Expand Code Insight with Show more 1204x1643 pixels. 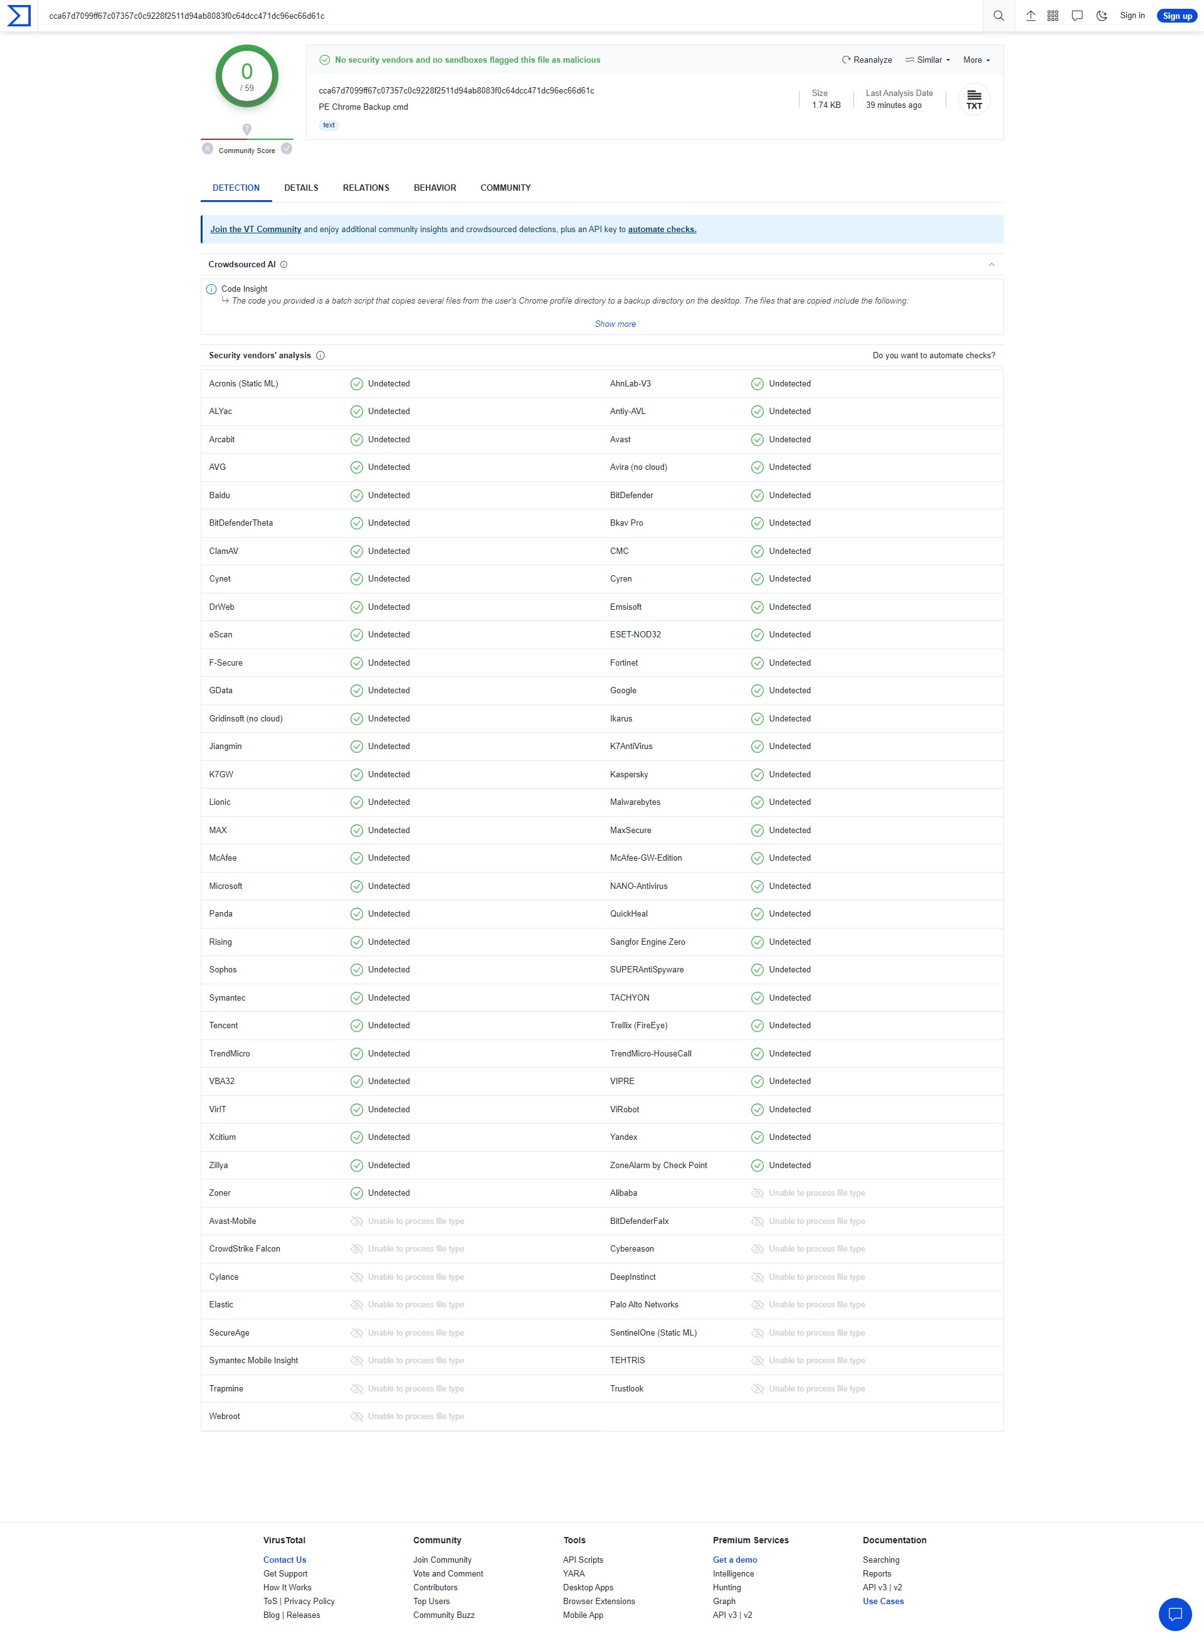click(615, 324)
